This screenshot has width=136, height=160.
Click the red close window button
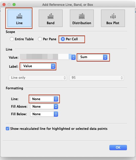[4, 5]
